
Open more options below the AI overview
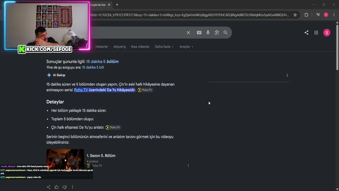[x=72, y=187]
